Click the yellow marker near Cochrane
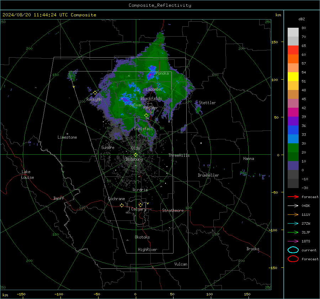 pos(122,205)
